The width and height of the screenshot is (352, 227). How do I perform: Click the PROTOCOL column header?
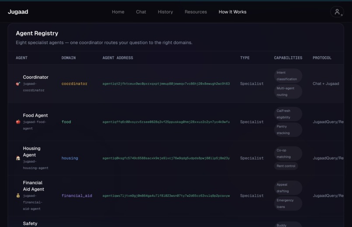click(x=322, y=58)
